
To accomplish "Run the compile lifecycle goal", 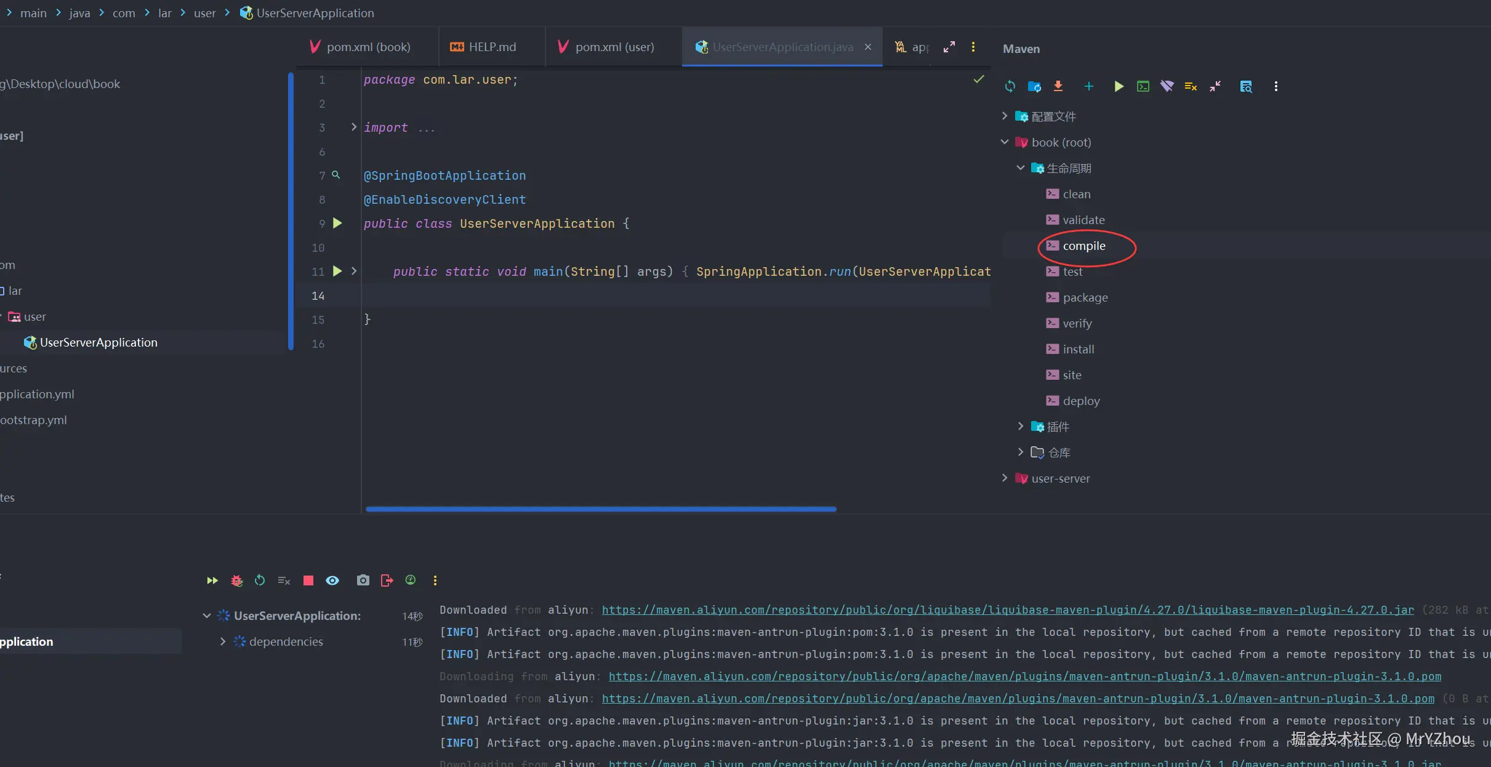I will point(1083,246).
